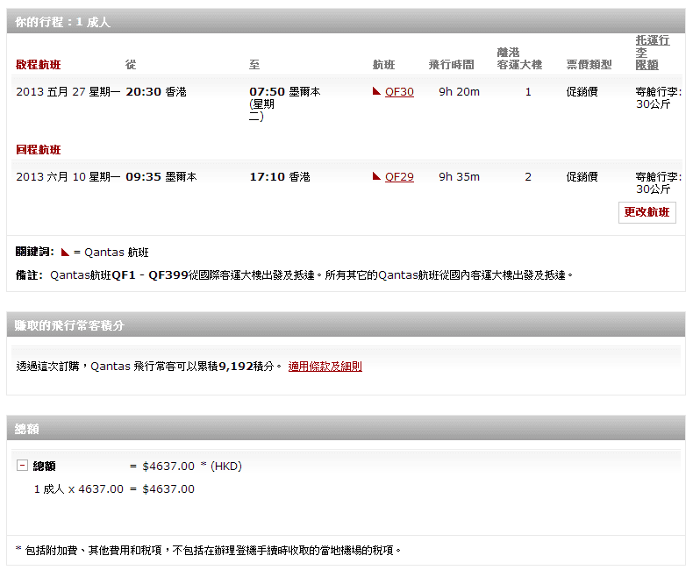Collapse the 總額 price breakdown

tap(23, 466)
